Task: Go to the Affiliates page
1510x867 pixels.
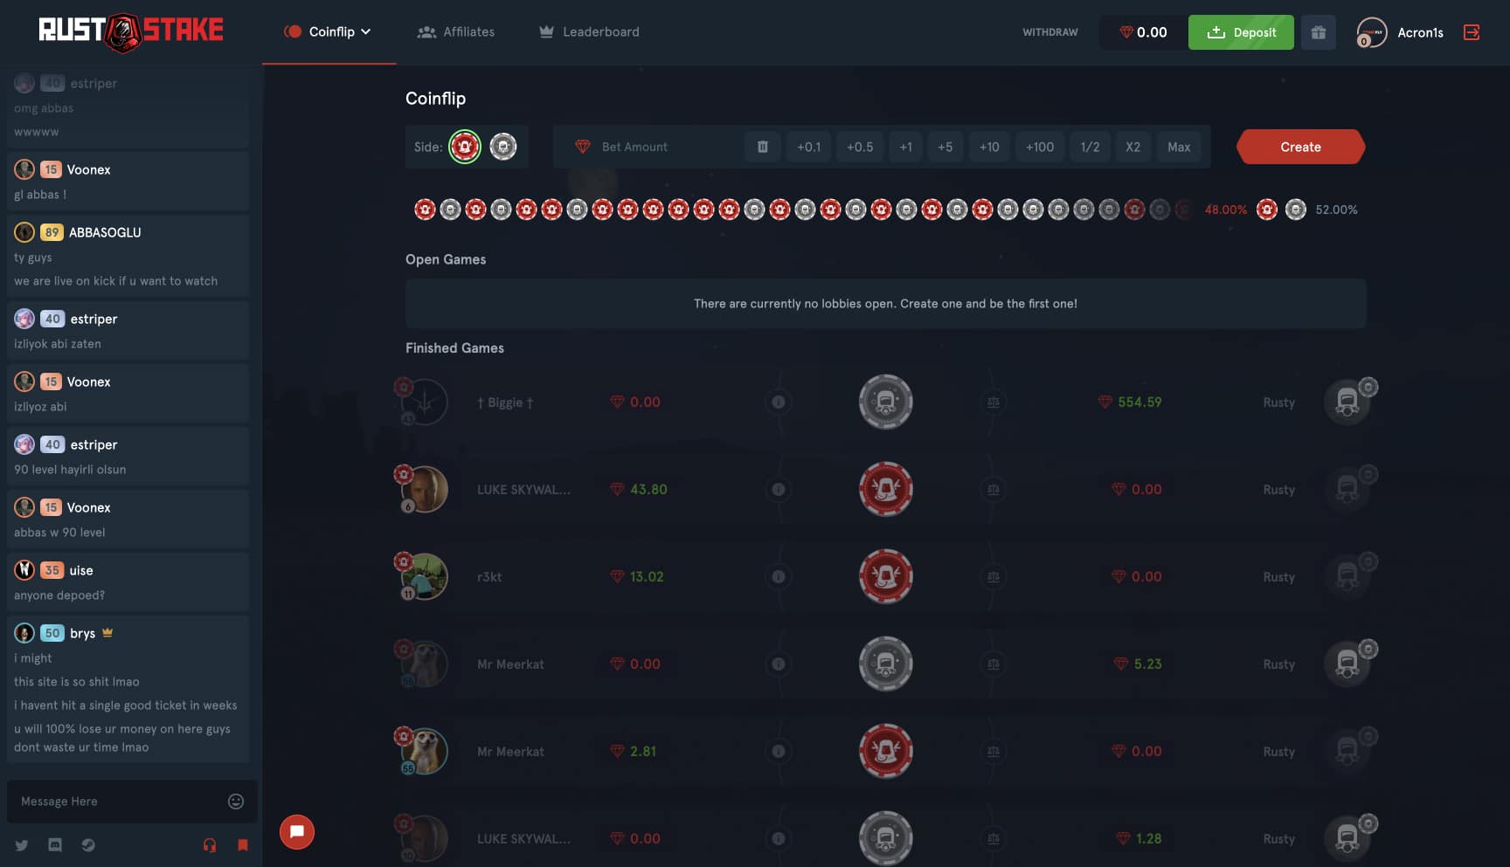Action: [456, 31]
